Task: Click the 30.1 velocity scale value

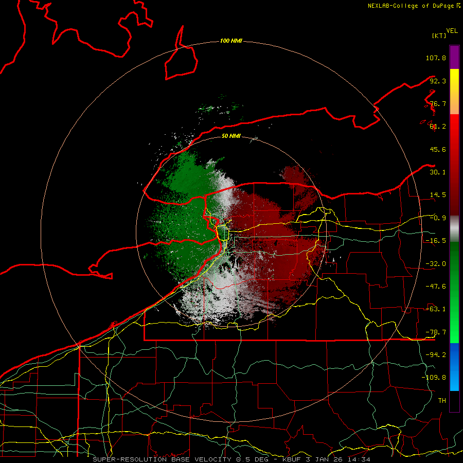Action: (438, 172)
